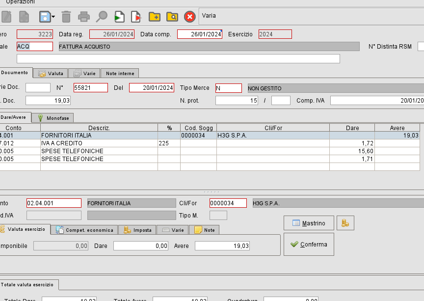Click the causale field containing ACQ

pyautogui.click(x=35, y=47)
